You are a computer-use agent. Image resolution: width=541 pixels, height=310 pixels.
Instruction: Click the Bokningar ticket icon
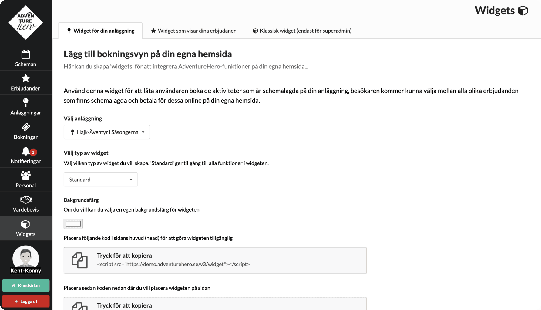pyautogui.click(x=26, y=127)
